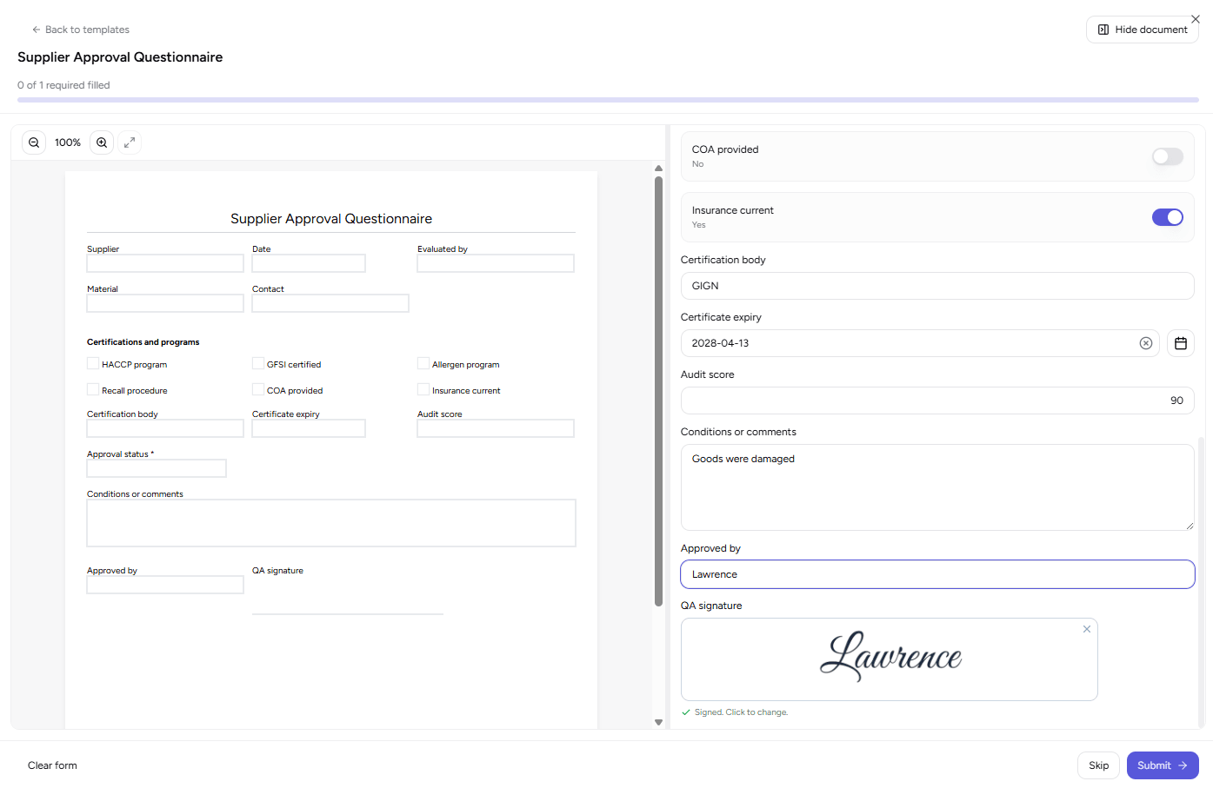Screen dimensions: 1213x788
Task: Click the Audit score input field
Action: (x=937, y=401)
